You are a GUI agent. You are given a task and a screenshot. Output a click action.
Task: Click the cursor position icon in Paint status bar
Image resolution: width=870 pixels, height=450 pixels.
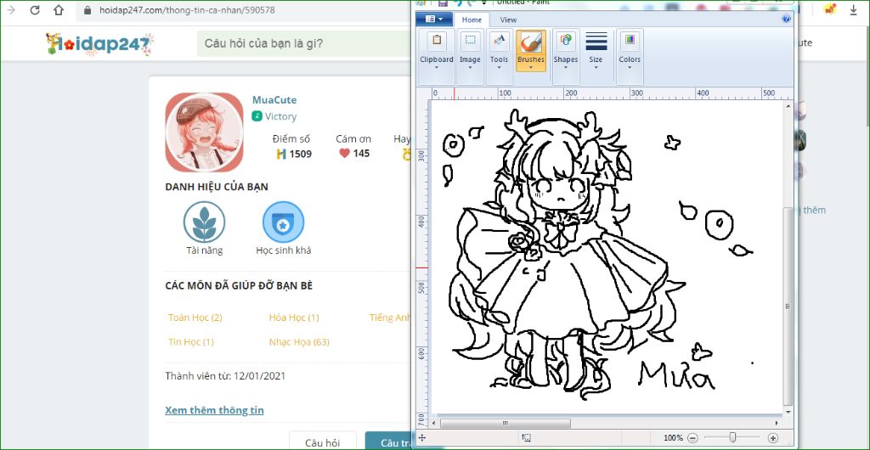click(x=421, y=438)
